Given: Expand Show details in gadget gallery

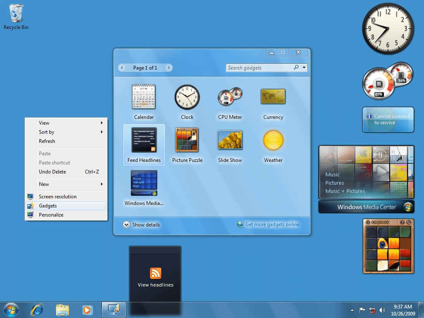Looking at the screenshot, I should (x=142, y=225).
